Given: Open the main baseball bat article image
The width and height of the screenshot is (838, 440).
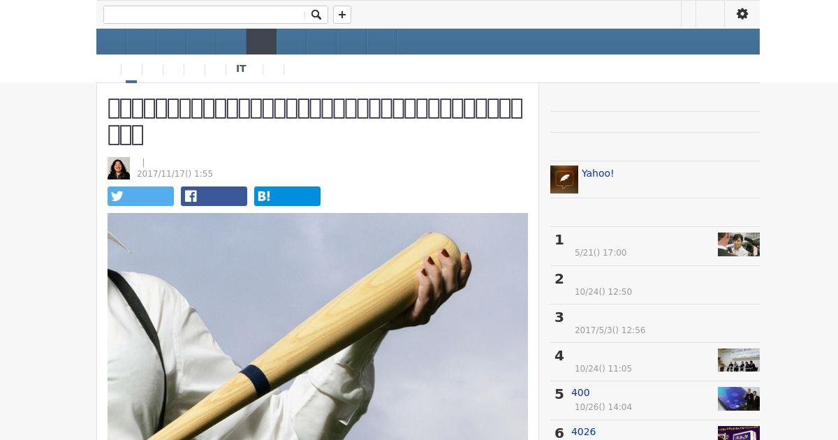Looking at the screenshot, I should pos(318,326).
